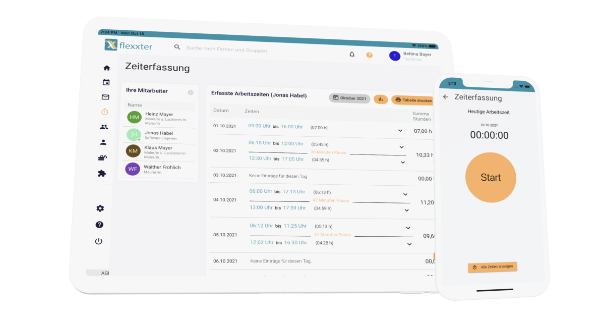Click the 05.10.2021 date cell
Viewport: 605px width, 317px height.
[x=225, y=235]
